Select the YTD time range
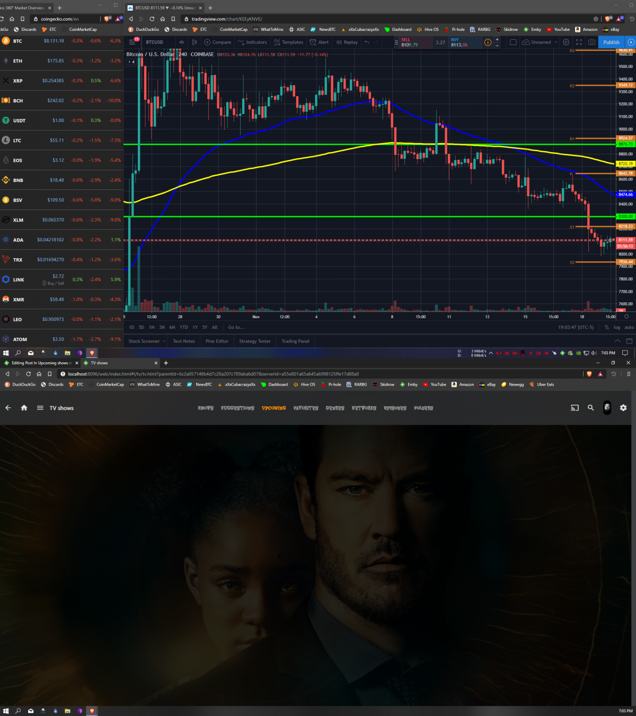This screenshot has height=716, width=636. pos(184,327)
